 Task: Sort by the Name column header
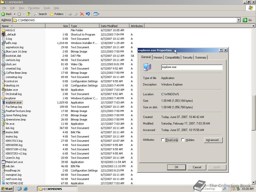(23, 26)
